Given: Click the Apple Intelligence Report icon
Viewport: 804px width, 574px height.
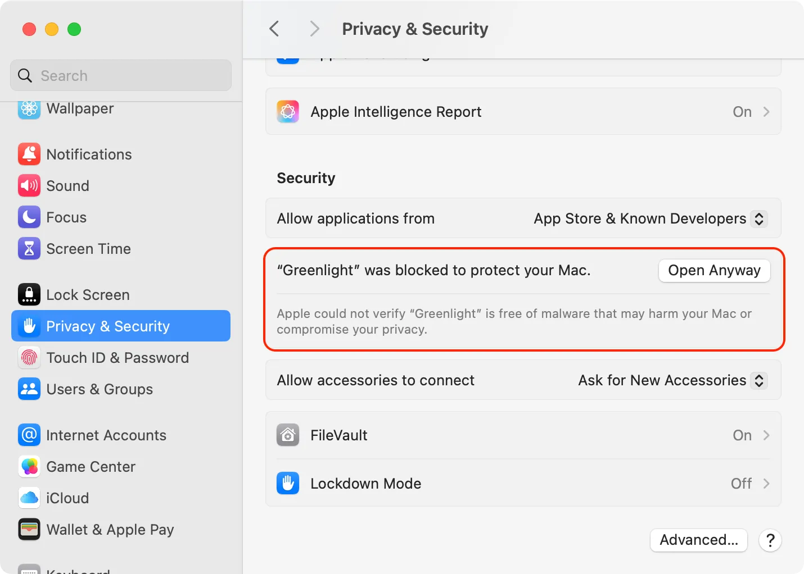Looking at the screenshot, I should point(288,112).
